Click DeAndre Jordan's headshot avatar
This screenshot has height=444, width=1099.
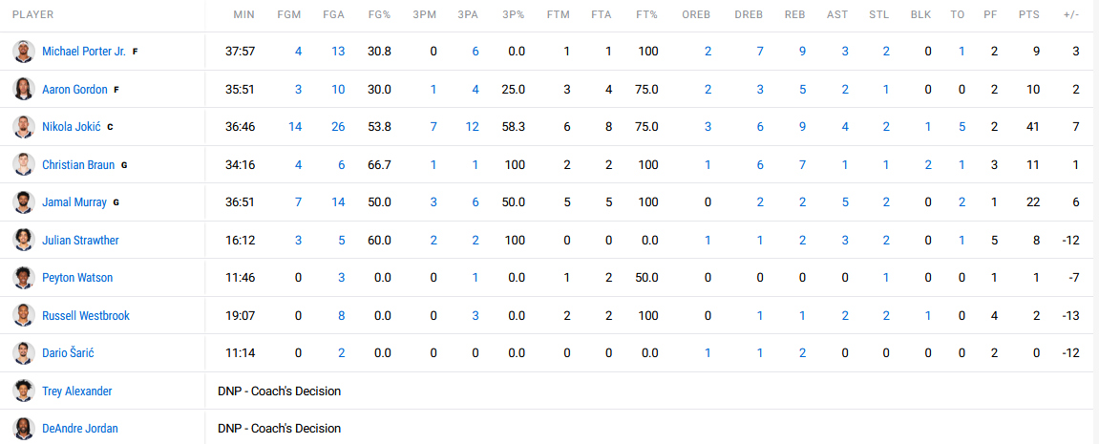click(x=24, y=429)
